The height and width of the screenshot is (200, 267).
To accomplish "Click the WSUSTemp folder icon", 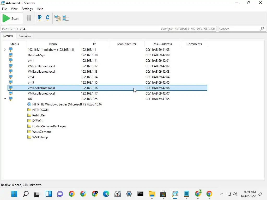I will click(x=29, y=137).
